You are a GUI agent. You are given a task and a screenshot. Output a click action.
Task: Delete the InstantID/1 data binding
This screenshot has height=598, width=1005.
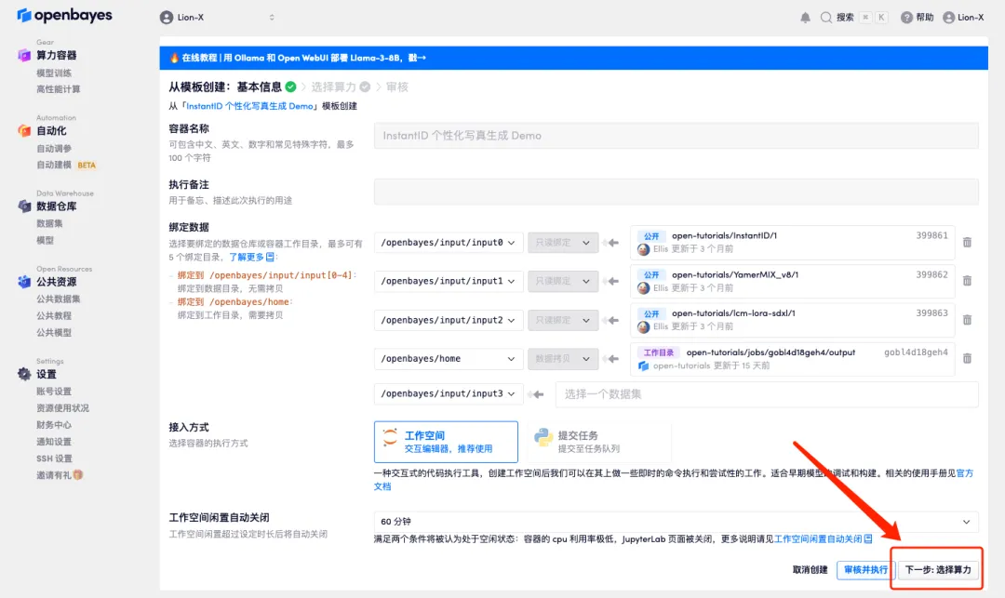coord(967,242)
